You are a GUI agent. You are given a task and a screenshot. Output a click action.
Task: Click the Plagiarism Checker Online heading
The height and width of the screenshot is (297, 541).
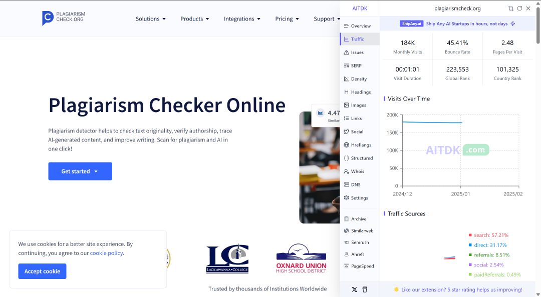[167, 105]
